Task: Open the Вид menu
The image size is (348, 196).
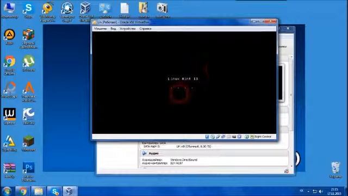Action: [x=113, y=29]
